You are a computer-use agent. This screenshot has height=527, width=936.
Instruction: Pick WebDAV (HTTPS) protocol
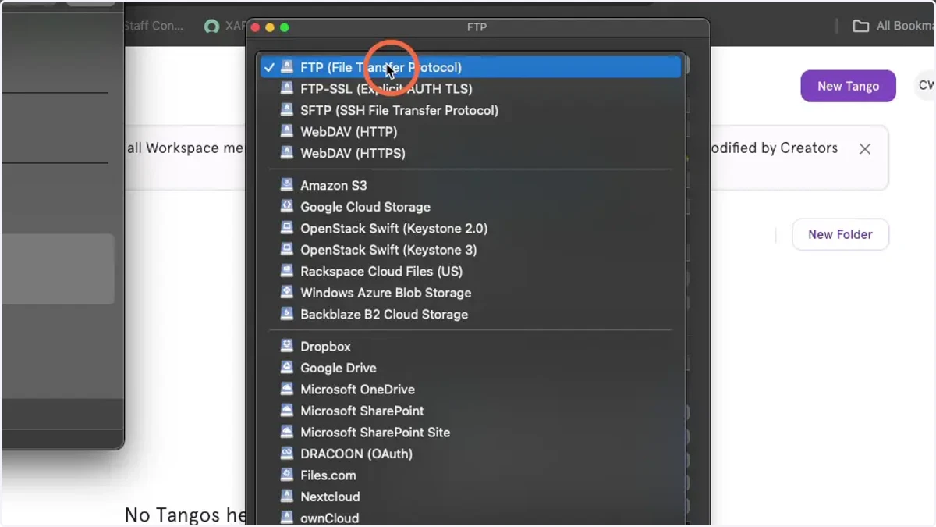(470, 153)
